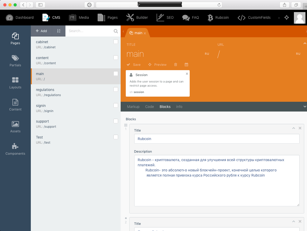307x231 pixels.
Task: Tick the Test page checkbox
Action: coord(116,137)
